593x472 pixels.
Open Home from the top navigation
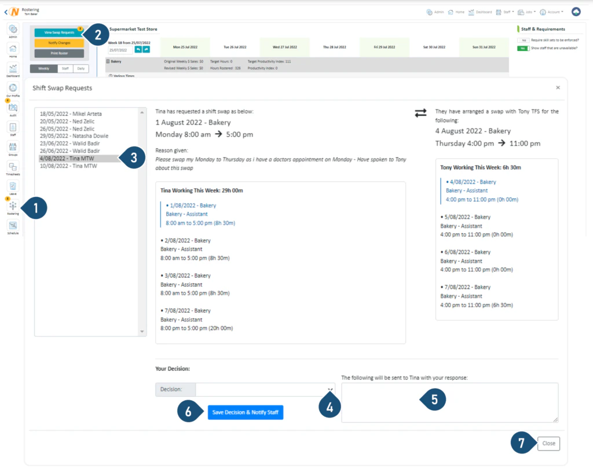456,12
